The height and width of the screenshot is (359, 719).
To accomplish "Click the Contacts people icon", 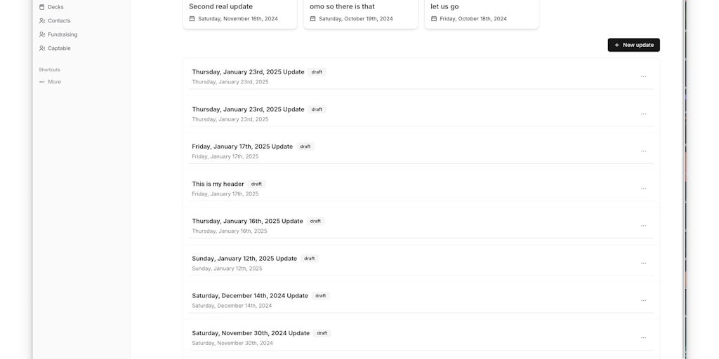I will coord(41,20).
